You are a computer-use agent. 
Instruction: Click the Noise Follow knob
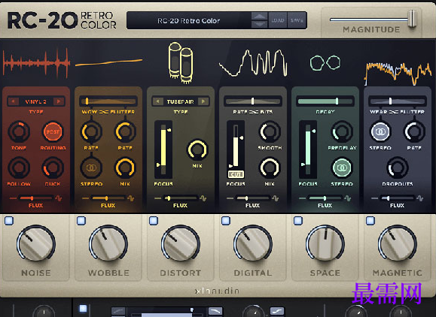[19, 168]
